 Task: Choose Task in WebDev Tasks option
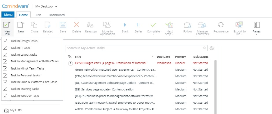coord(32,96)
